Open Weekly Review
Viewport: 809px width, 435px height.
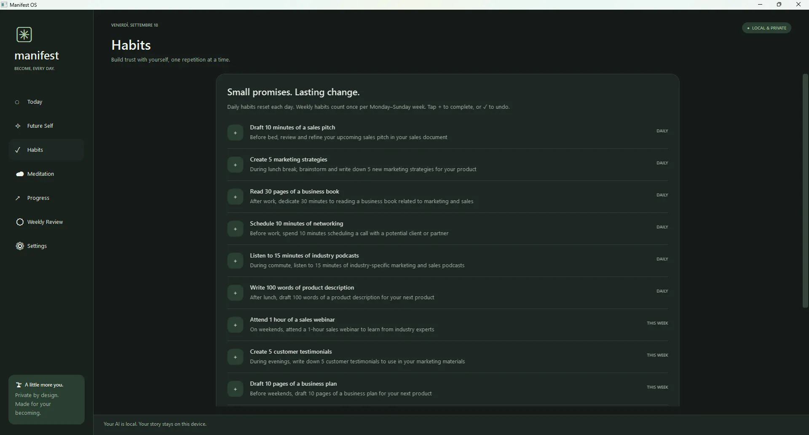(x=46, y=222)
